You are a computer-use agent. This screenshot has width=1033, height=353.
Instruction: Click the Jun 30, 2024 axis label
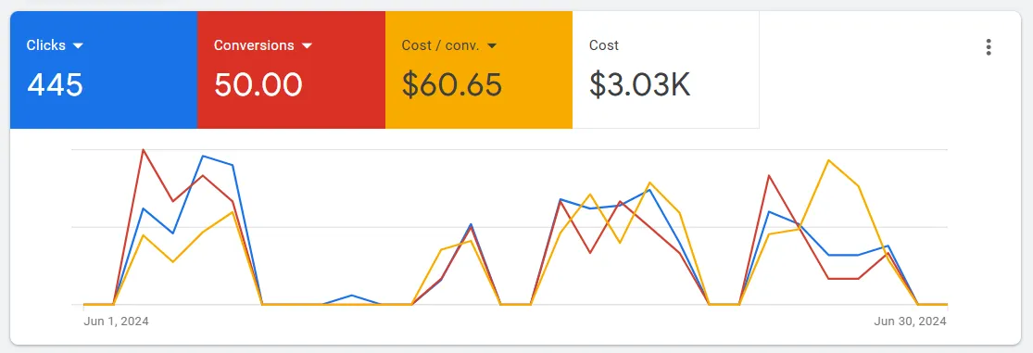click(911, 321)
